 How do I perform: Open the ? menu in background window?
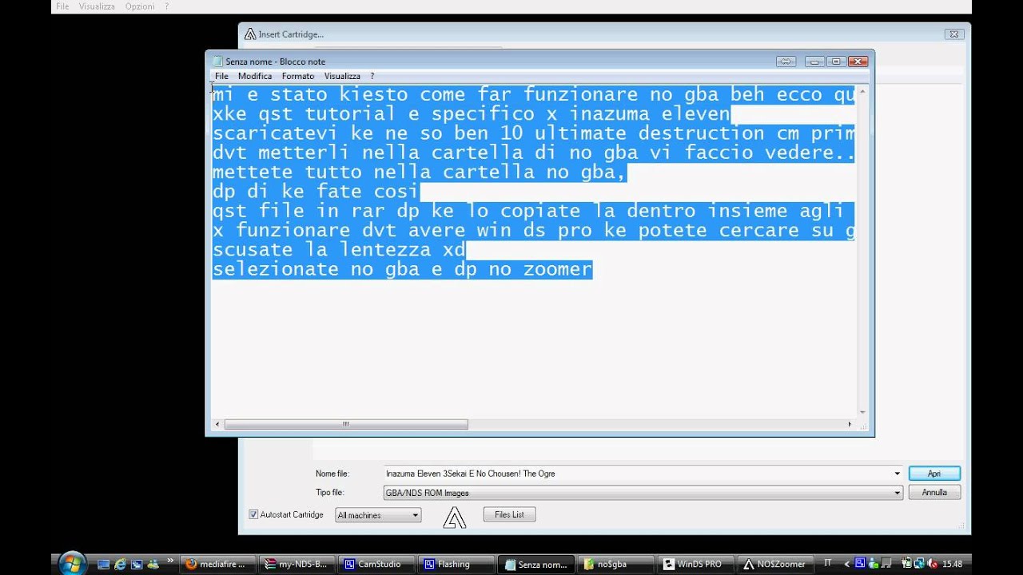coord(166,6)
